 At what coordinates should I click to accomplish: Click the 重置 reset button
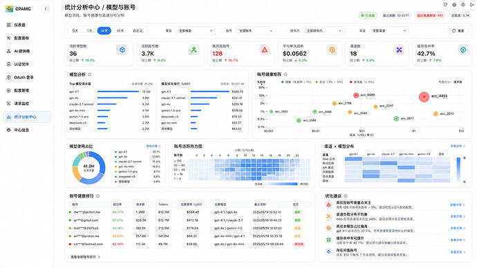click(458, 30)
